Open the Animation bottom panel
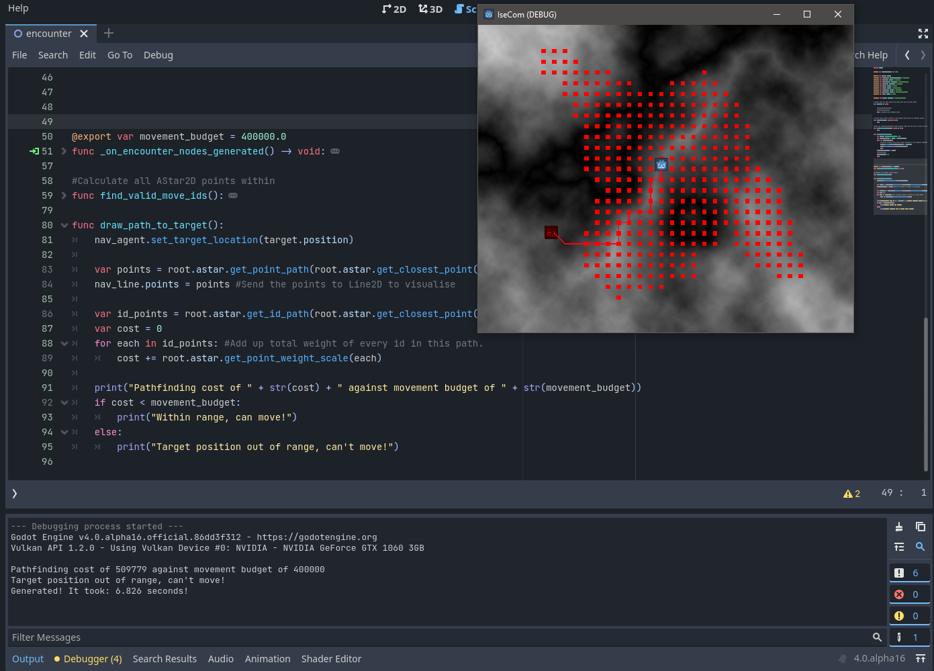The height and width of the screenshot is (671, 934). [268, 659]
